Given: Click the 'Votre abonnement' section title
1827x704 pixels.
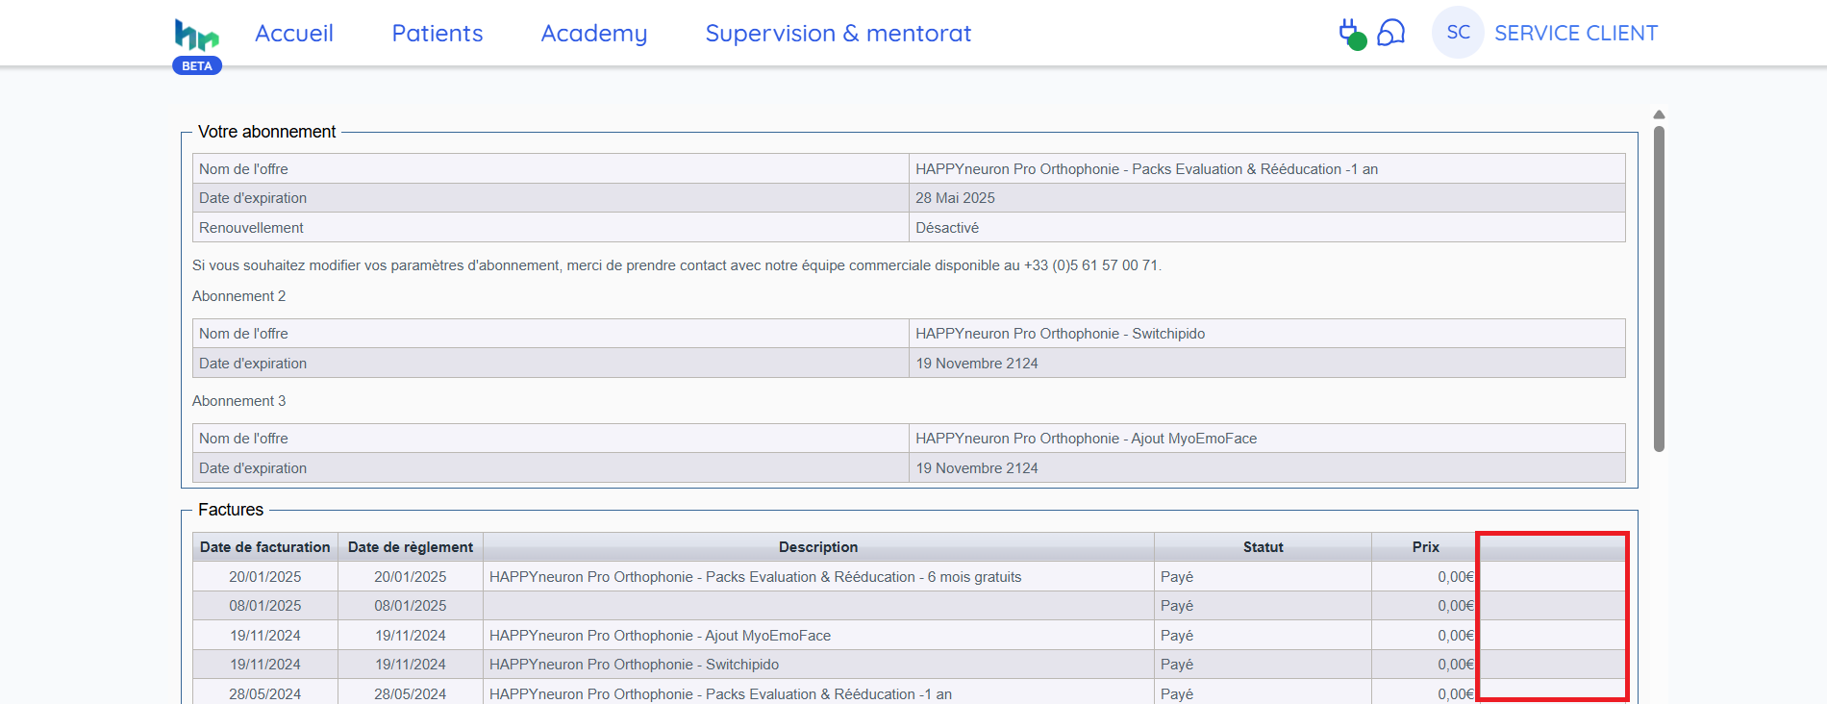Looking at the screenshot, I should tap(266, 132).
